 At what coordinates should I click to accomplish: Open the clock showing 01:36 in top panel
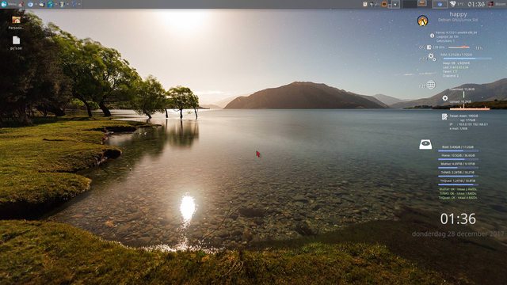coord(476,4)
